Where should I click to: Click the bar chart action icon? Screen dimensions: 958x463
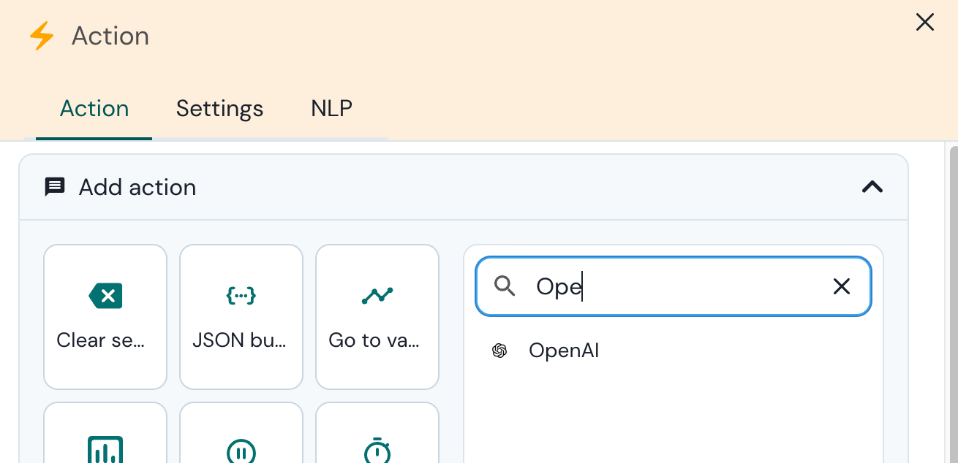coord(105,451)
